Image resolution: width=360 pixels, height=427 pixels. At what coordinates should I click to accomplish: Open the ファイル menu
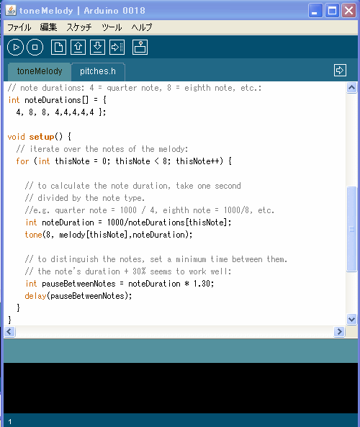[x=19, y=27]
